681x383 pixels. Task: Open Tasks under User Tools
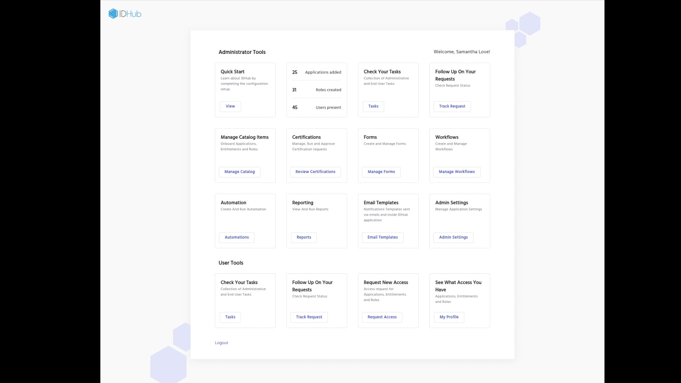230,317
